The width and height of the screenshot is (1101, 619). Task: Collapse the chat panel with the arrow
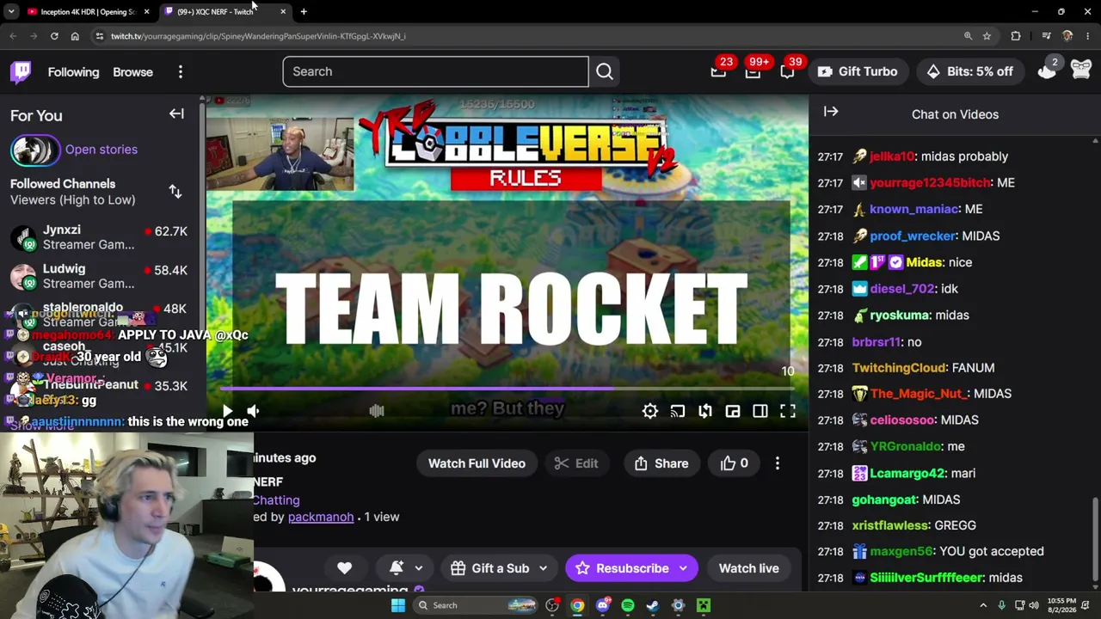(x=831, y=112)
